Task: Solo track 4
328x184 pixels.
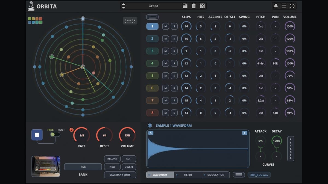Action: (174, 63)
